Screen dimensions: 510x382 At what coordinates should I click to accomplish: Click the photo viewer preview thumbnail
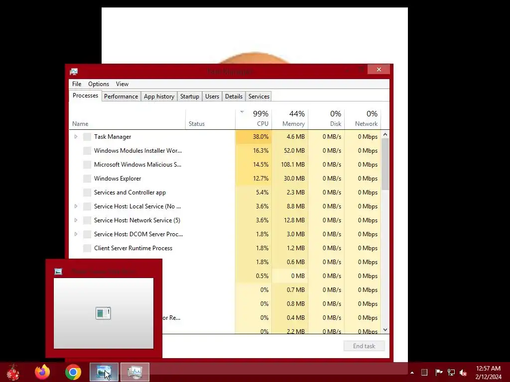click(104, 313)
